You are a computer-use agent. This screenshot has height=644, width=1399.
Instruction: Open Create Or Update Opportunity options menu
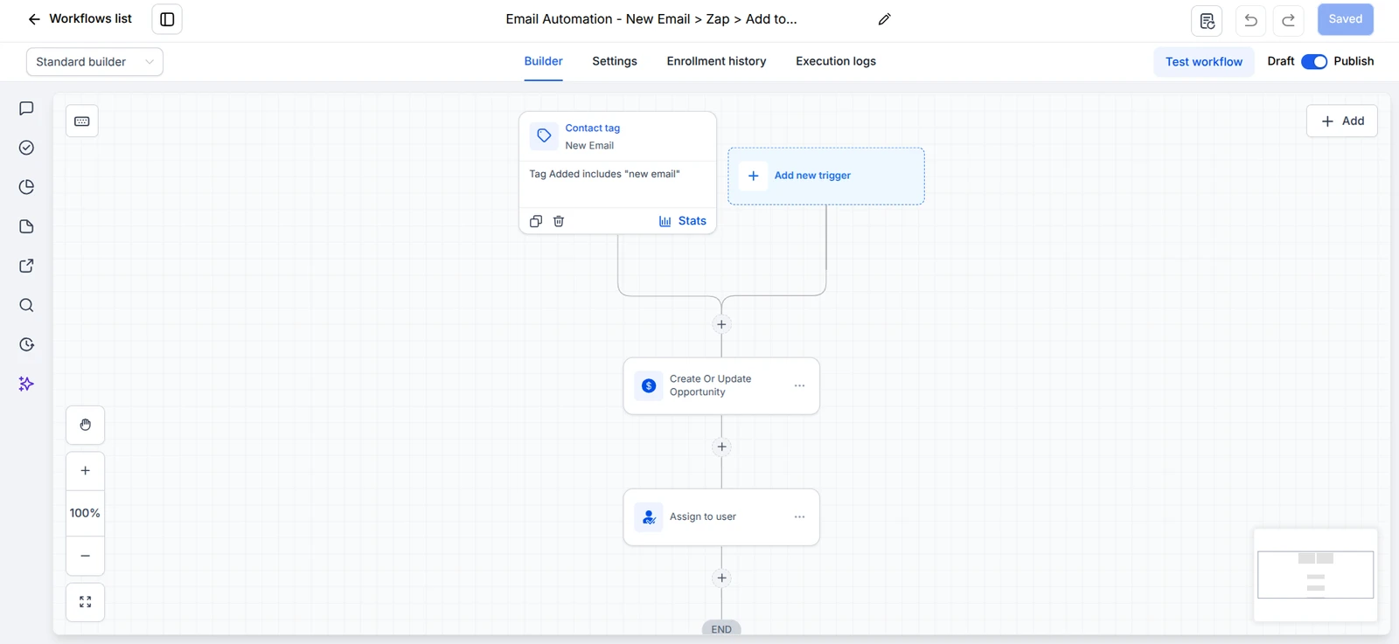point(799,385)
